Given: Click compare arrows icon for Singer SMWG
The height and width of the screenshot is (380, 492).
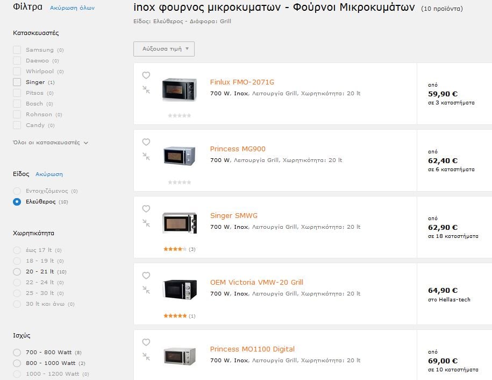Looking at the screenshot, I should (x=146, y=223).
